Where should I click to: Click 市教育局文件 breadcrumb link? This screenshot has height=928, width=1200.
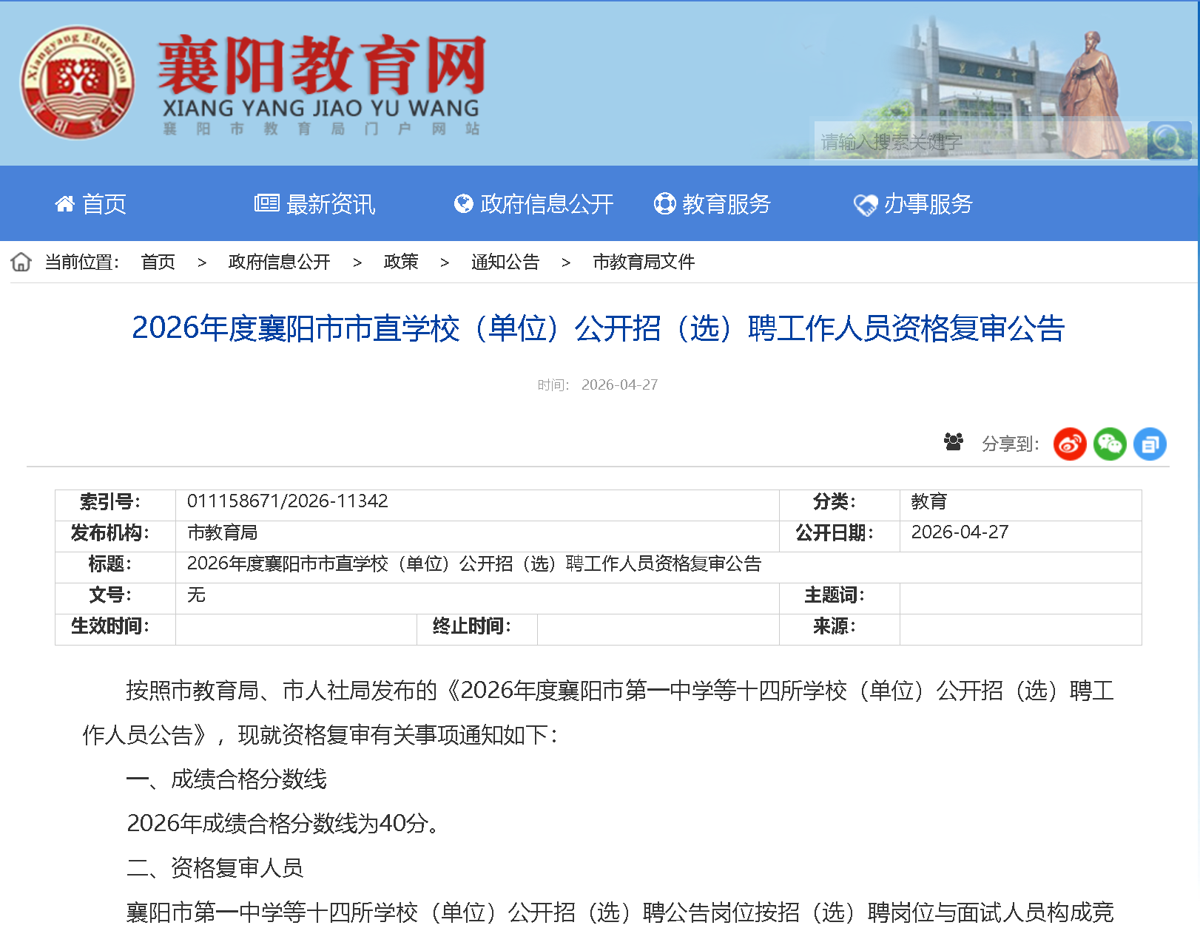click(643, 262)
